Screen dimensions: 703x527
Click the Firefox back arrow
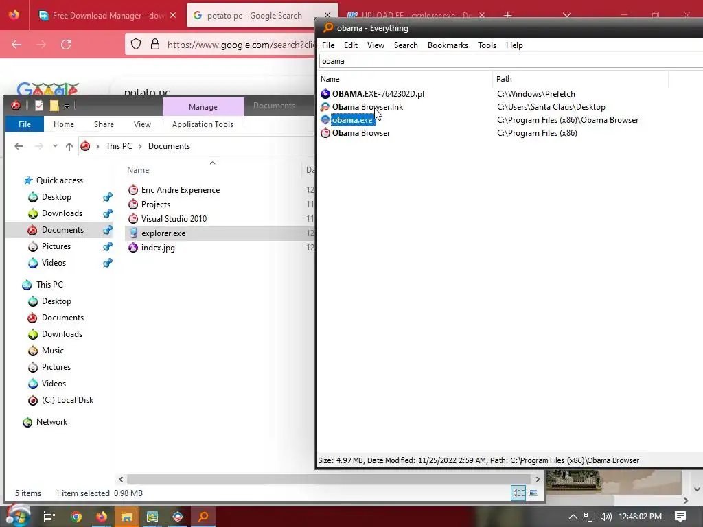(16, 45)
